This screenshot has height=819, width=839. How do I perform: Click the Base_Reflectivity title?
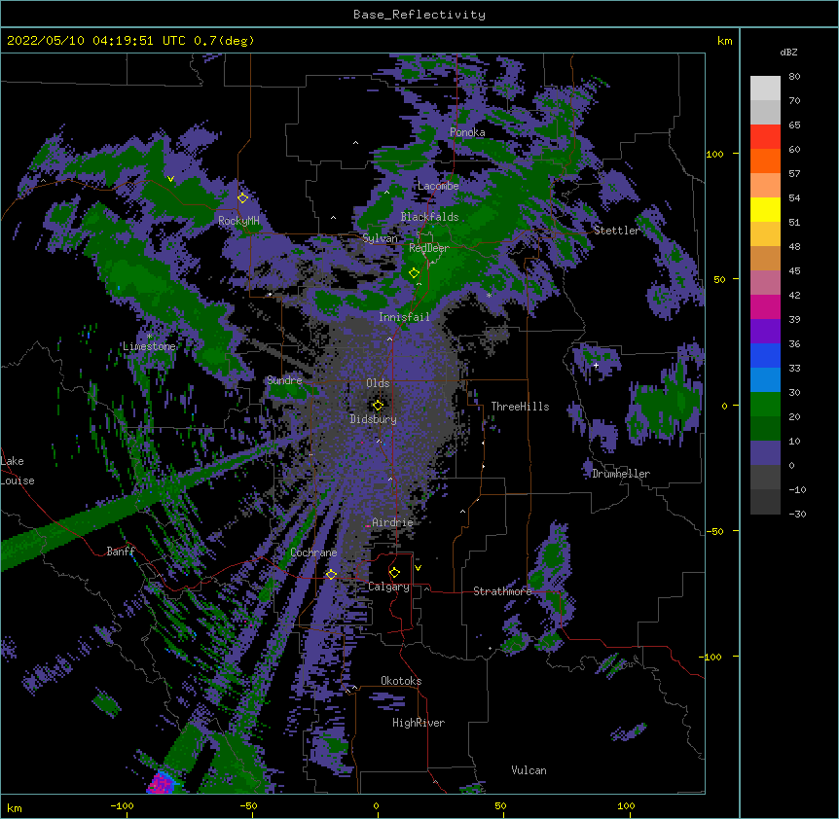[x=419, y=15]
